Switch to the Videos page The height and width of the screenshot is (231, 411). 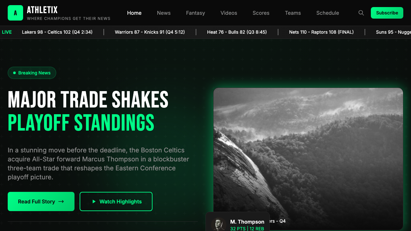pyautogui.click(x=229, y=13)
